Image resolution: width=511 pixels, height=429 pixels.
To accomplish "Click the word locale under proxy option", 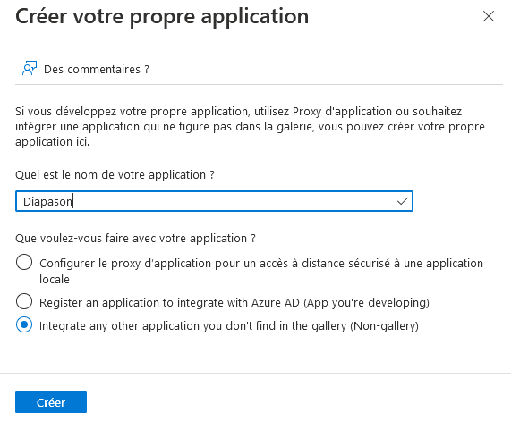I will click(55, 280).
